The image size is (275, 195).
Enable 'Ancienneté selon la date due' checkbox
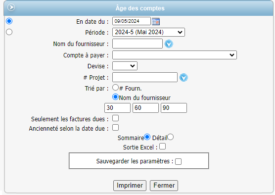click(x=115, y=128)
